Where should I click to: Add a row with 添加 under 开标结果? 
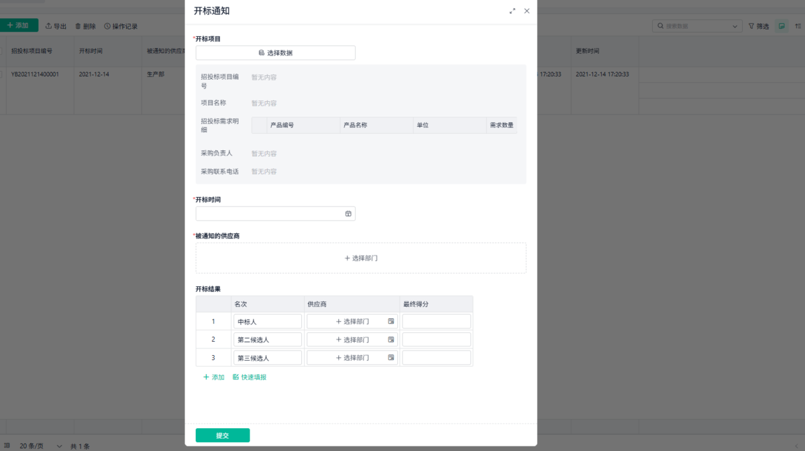tap(214, 377)
